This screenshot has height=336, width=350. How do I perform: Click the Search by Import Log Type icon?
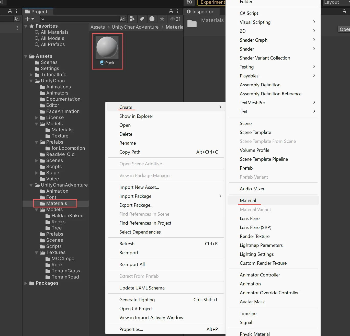(x=152, y=19)
